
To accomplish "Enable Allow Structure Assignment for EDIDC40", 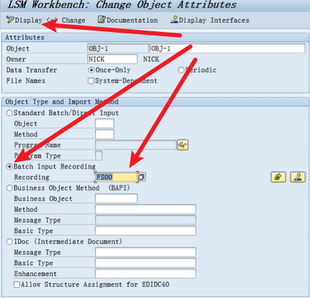I will click(17, 284).
